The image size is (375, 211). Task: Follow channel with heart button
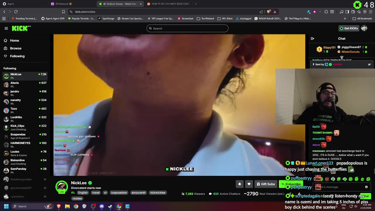click(x=249, y=184)
